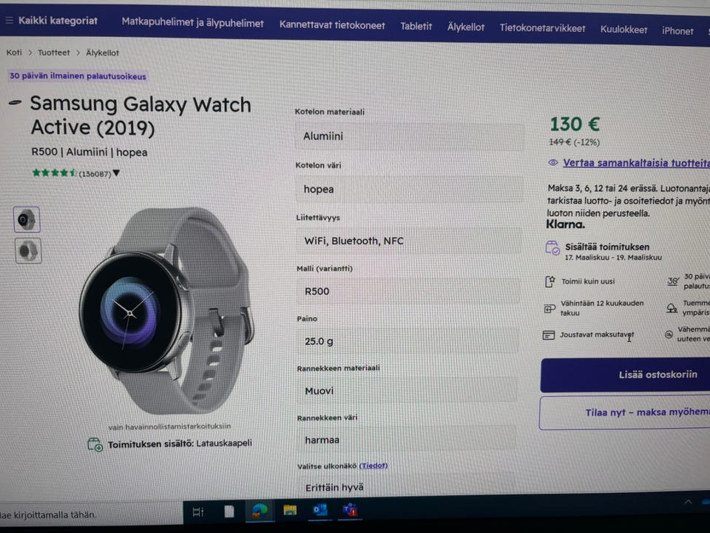Click the star rating icons

coord(54,172)
